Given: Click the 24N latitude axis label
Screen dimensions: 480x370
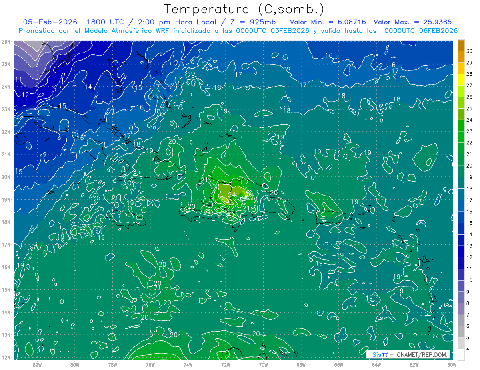Looking at the screenshot, I should coord(6,86).
